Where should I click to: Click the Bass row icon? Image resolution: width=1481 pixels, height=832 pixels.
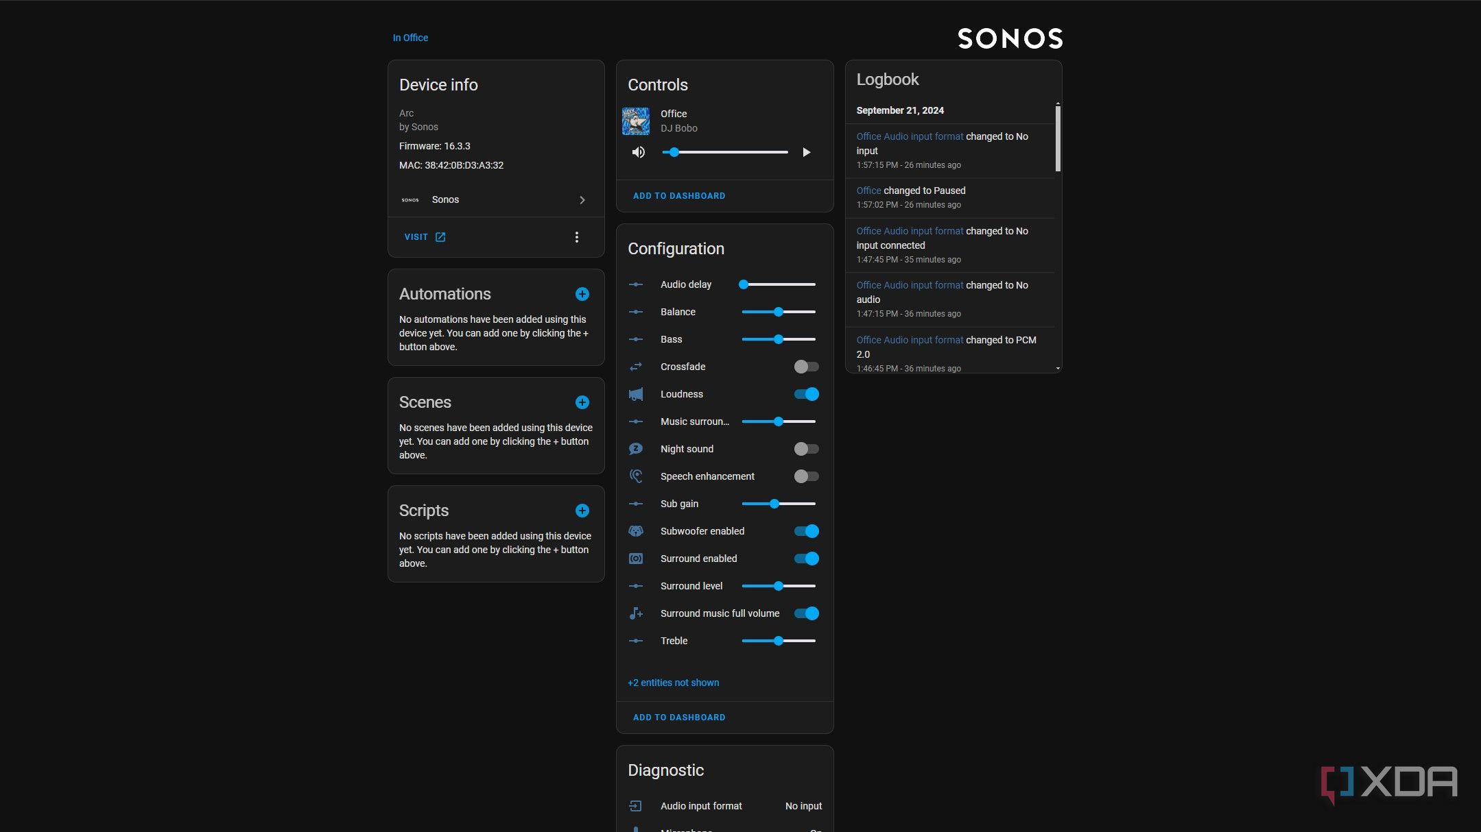[636, 339]
